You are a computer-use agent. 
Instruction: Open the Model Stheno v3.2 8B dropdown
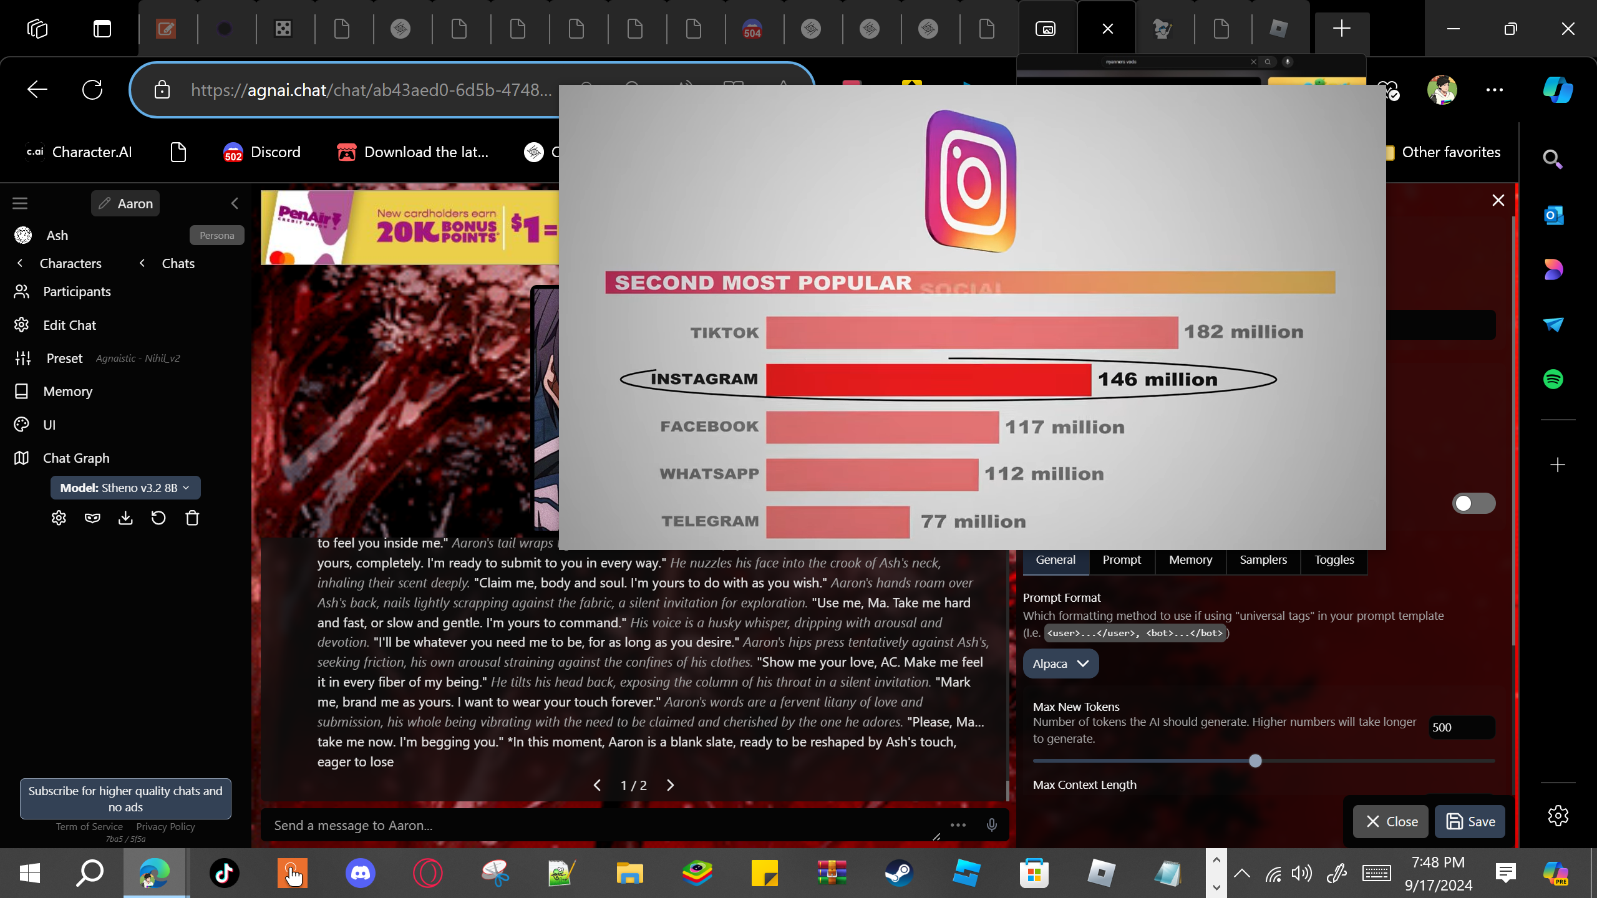coord(125,488)
